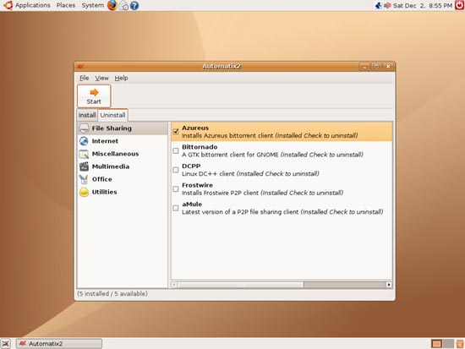This screenshot has height=349, width=465.
Task: Select the File Sharing category icon
Action: click(x=84, y=128)
